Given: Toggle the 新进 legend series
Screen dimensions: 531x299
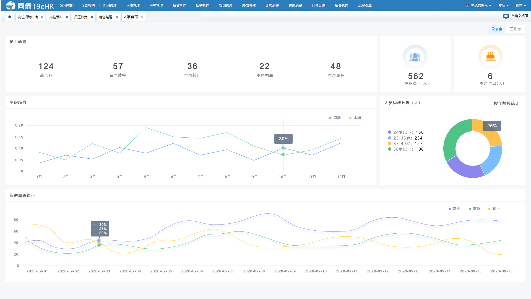Looking at the screenshot, I should pyautogui.click(x=454, y=209).
